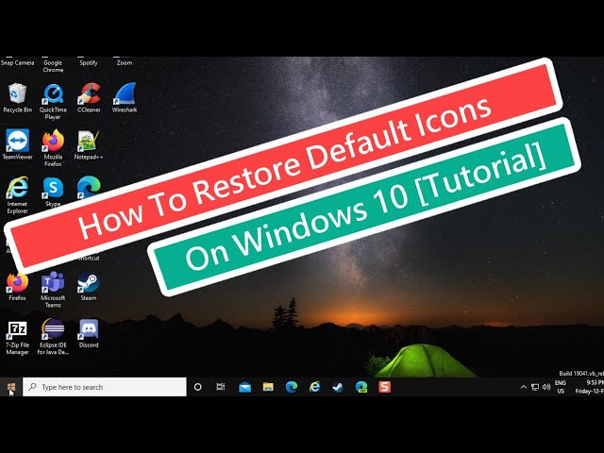Open Steam from the taskbar
This screenshot has width=604, height=453.
click(x=338, y=387)
